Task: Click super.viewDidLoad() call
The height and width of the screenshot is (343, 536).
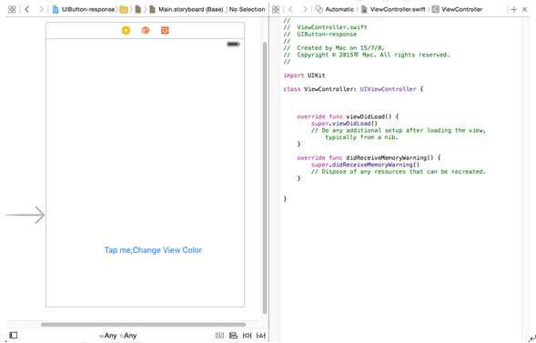Action: pyautogui.click(x=344, y=124)
